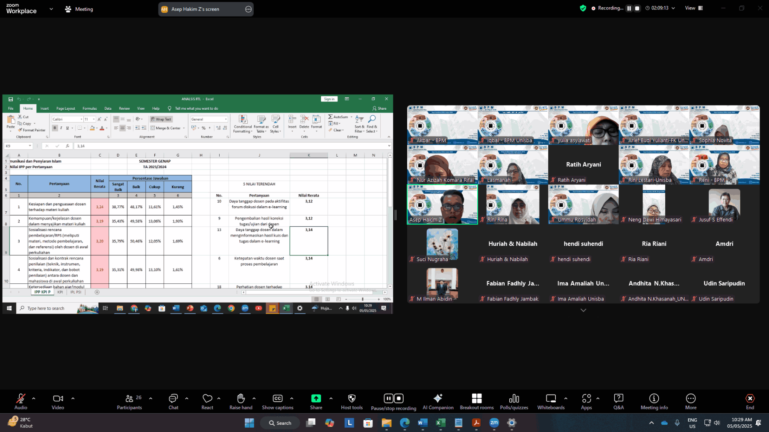This screenshot has width=769, height=432.
Task: Toggle Bold in the shared Excel ribbon
Action: click(55, 128)
